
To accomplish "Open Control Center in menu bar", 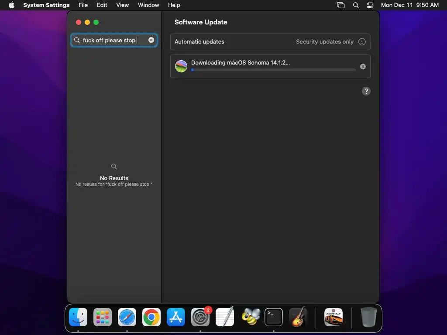I will pos(370,5).
